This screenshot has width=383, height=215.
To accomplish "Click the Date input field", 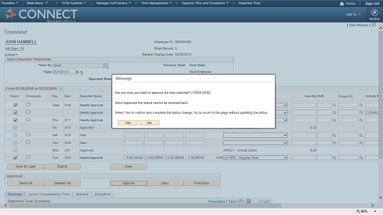I will [x=64, y=72].
